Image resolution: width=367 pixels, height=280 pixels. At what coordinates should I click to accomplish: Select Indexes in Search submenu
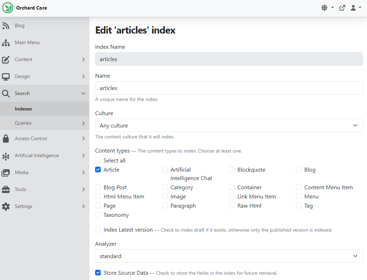(44, 109)
